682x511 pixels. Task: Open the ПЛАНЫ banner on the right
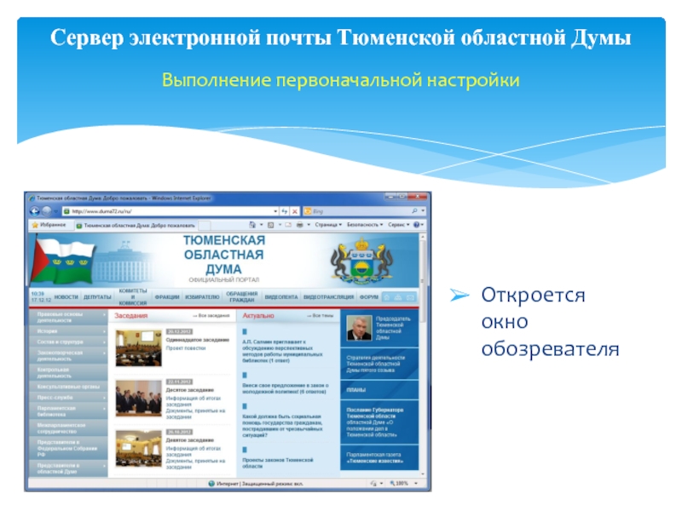pyautogui.click(x=379, y=390)
